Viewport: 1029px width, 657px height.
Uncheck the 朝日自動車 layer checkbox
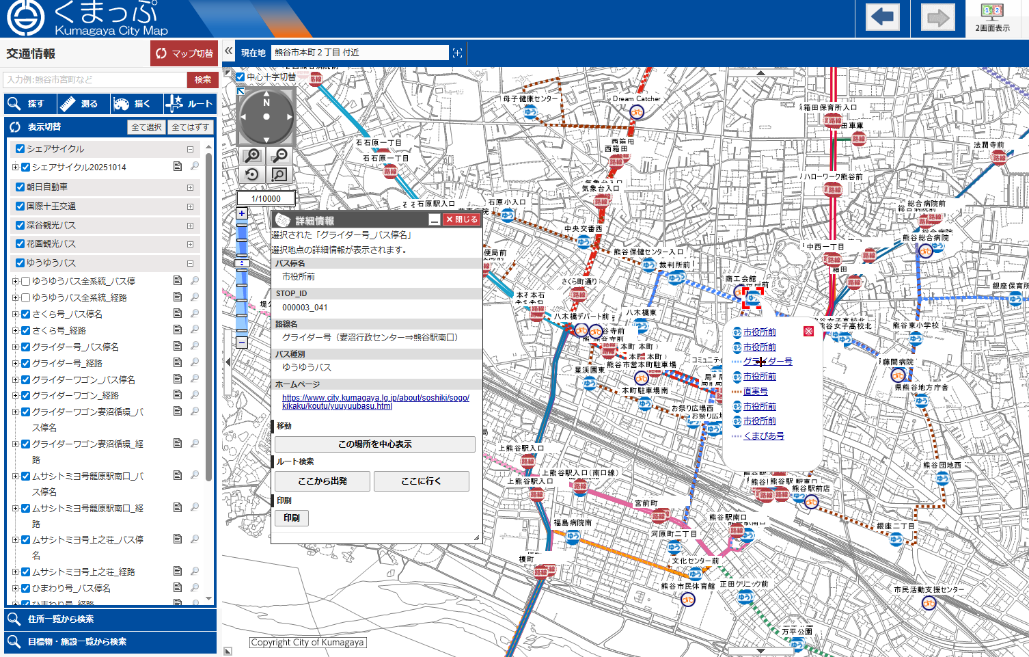click(20, 187)
